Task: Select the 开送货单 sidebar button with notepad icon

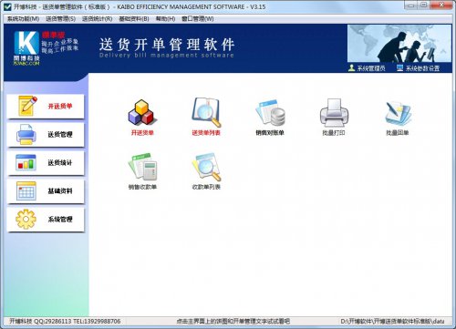Action: point(46,107)
